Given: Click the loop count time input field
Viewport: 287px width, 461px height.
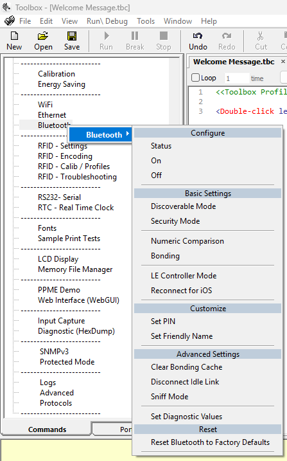Looking at the screenshot, I should click(x=237, y=78).
